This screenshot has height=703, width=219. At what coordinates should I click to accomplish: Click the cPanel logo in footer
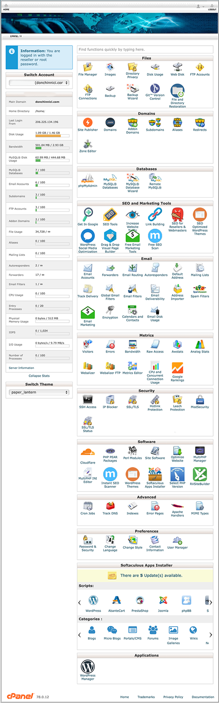[x=20, y=696]
